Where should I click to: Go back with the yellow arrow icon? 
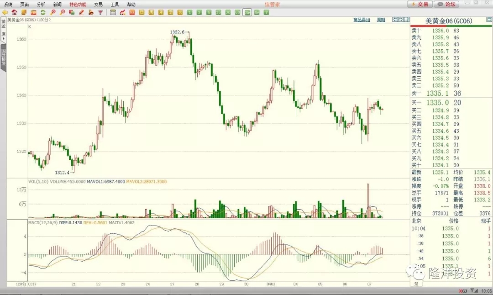(5, 13)
